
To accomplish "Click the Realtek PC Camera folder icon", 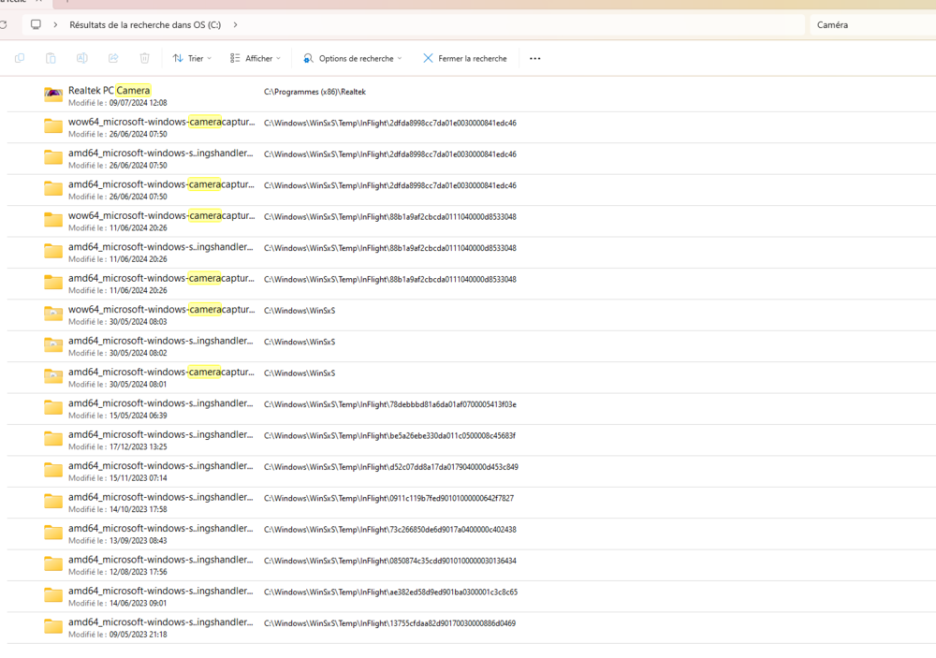I will point(53,95).
